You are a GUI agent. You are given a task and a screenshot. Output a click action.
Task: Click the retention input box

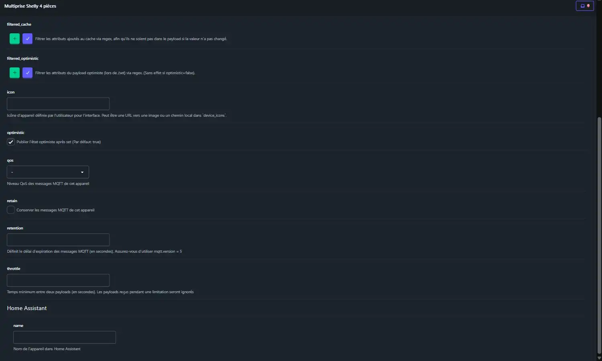pyautogui.click(x=58, y=240)
